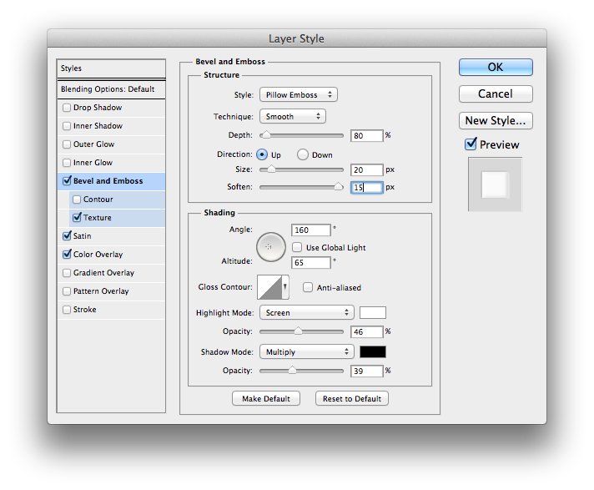The height and width of the screenshot is (490, 594).
Task: Click the white Highlight Mode color swatch
Action: 373,313
